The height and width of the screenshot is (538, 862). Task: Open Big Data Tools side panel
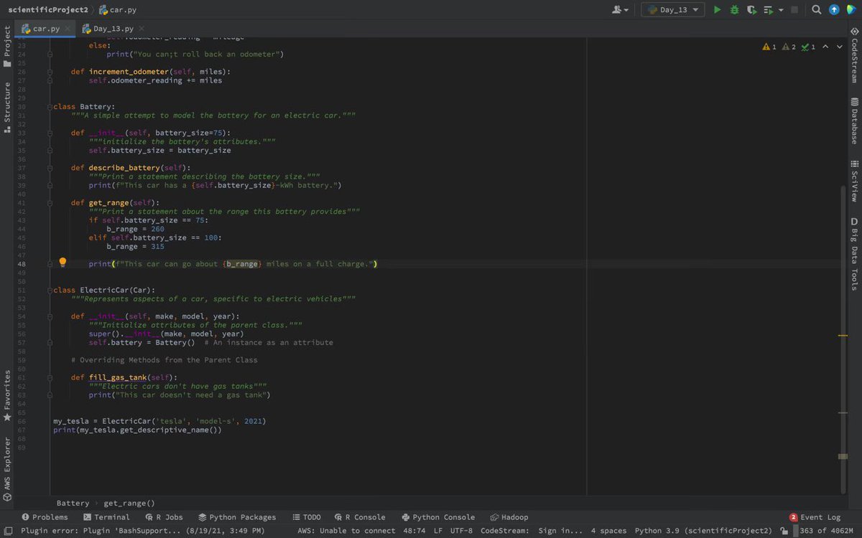[x=855, y=253]
